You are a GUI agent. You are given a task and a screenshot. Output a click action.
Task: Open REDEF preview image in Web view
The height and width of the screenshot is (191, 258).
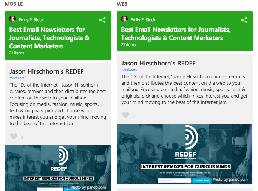coord(185,154)
